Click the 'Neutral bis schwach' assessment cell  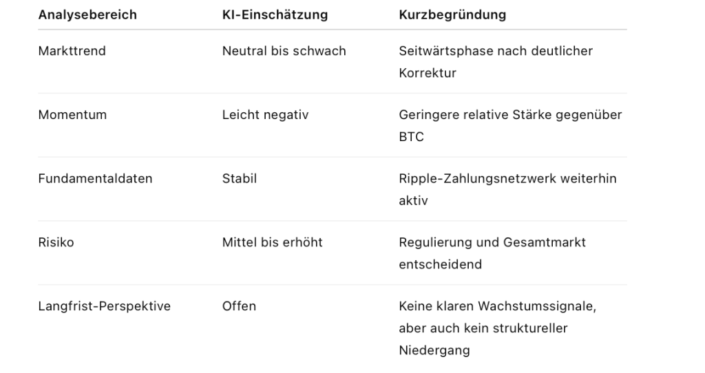[284, 51]
